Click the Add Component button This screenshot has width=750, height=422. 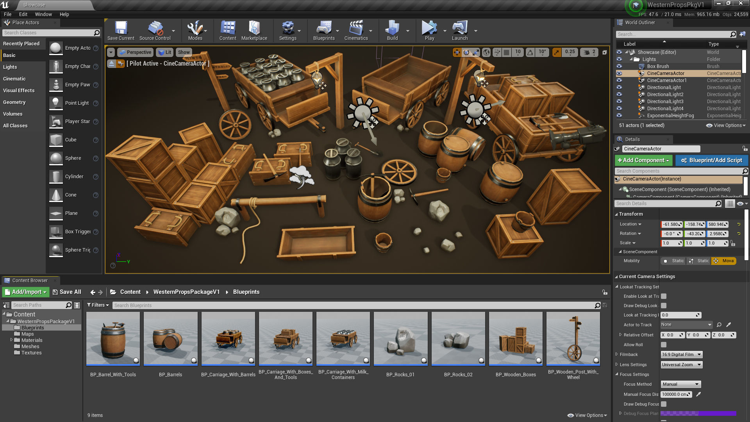[643, 160]
